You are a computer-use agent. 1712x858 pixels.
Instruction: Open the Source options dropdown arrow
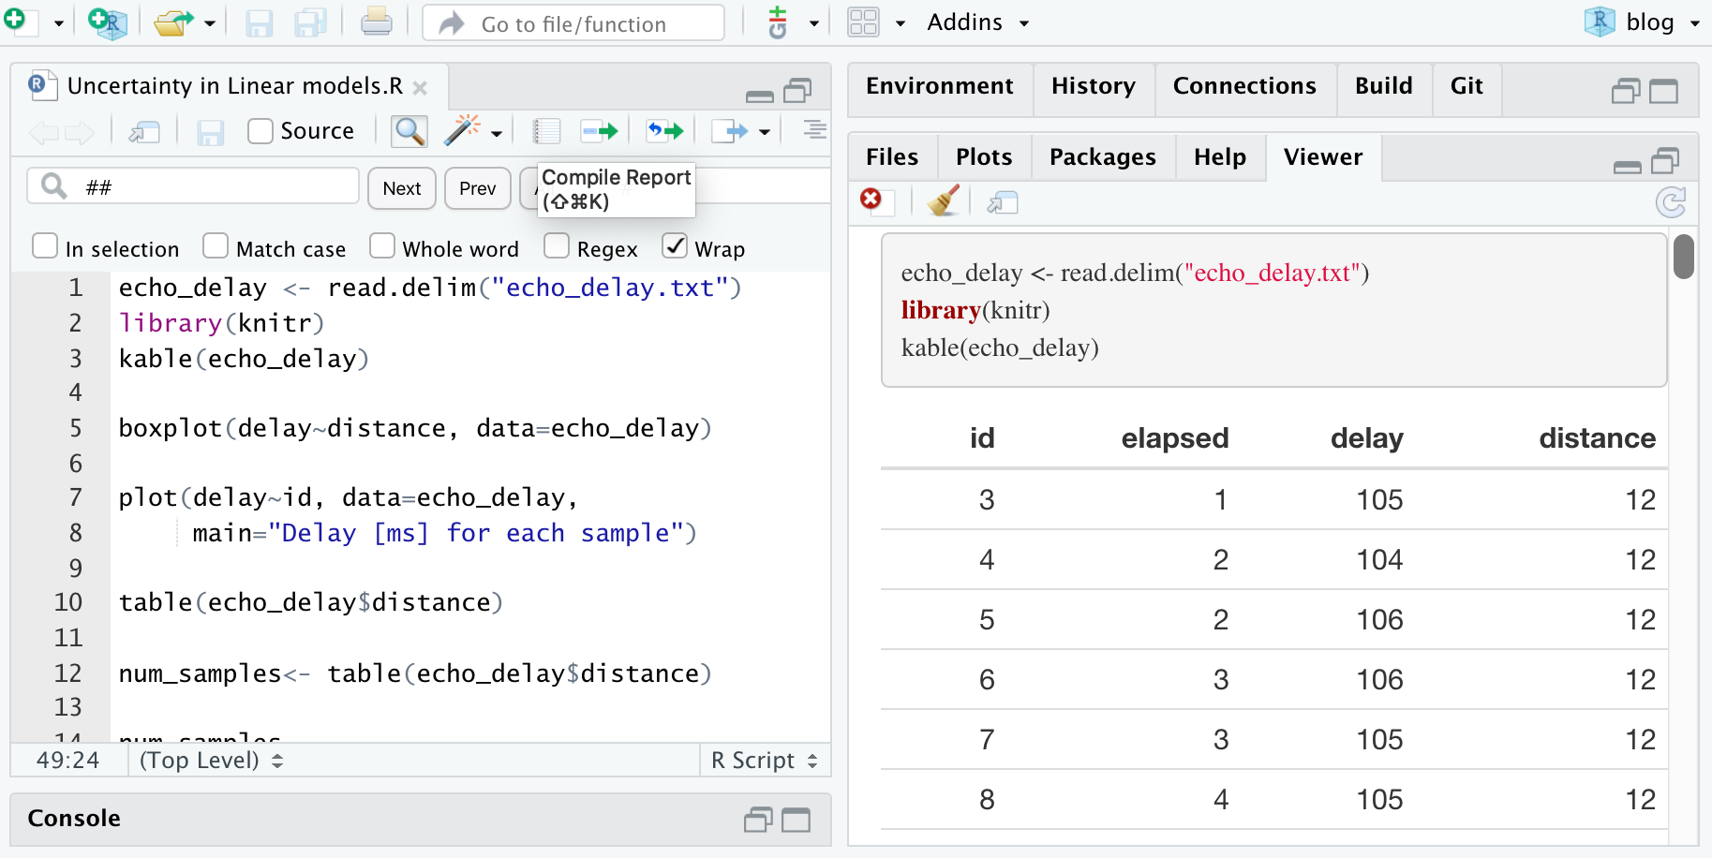pos(765,132)
